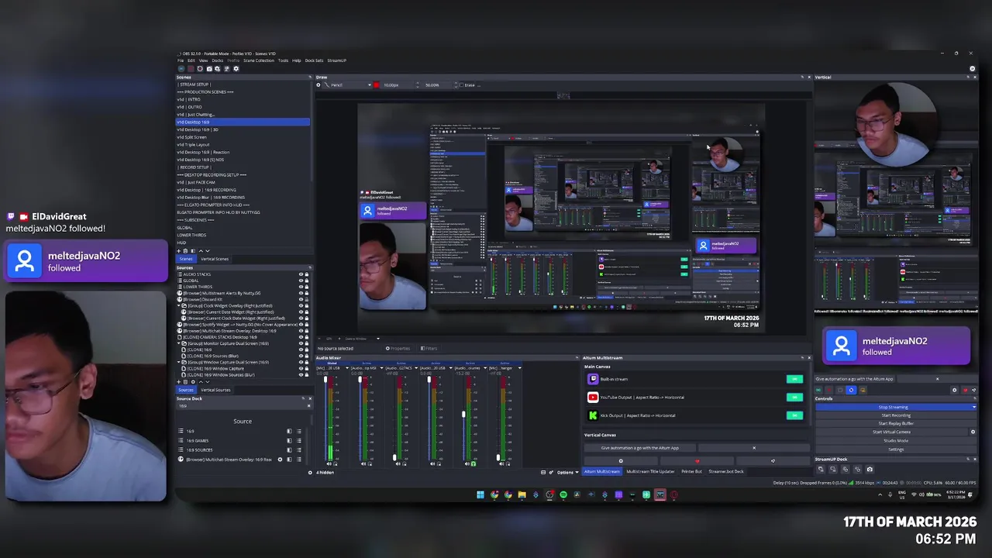
Task: Toggle visibility of GLOBAL source
Action: pos(301,281)
